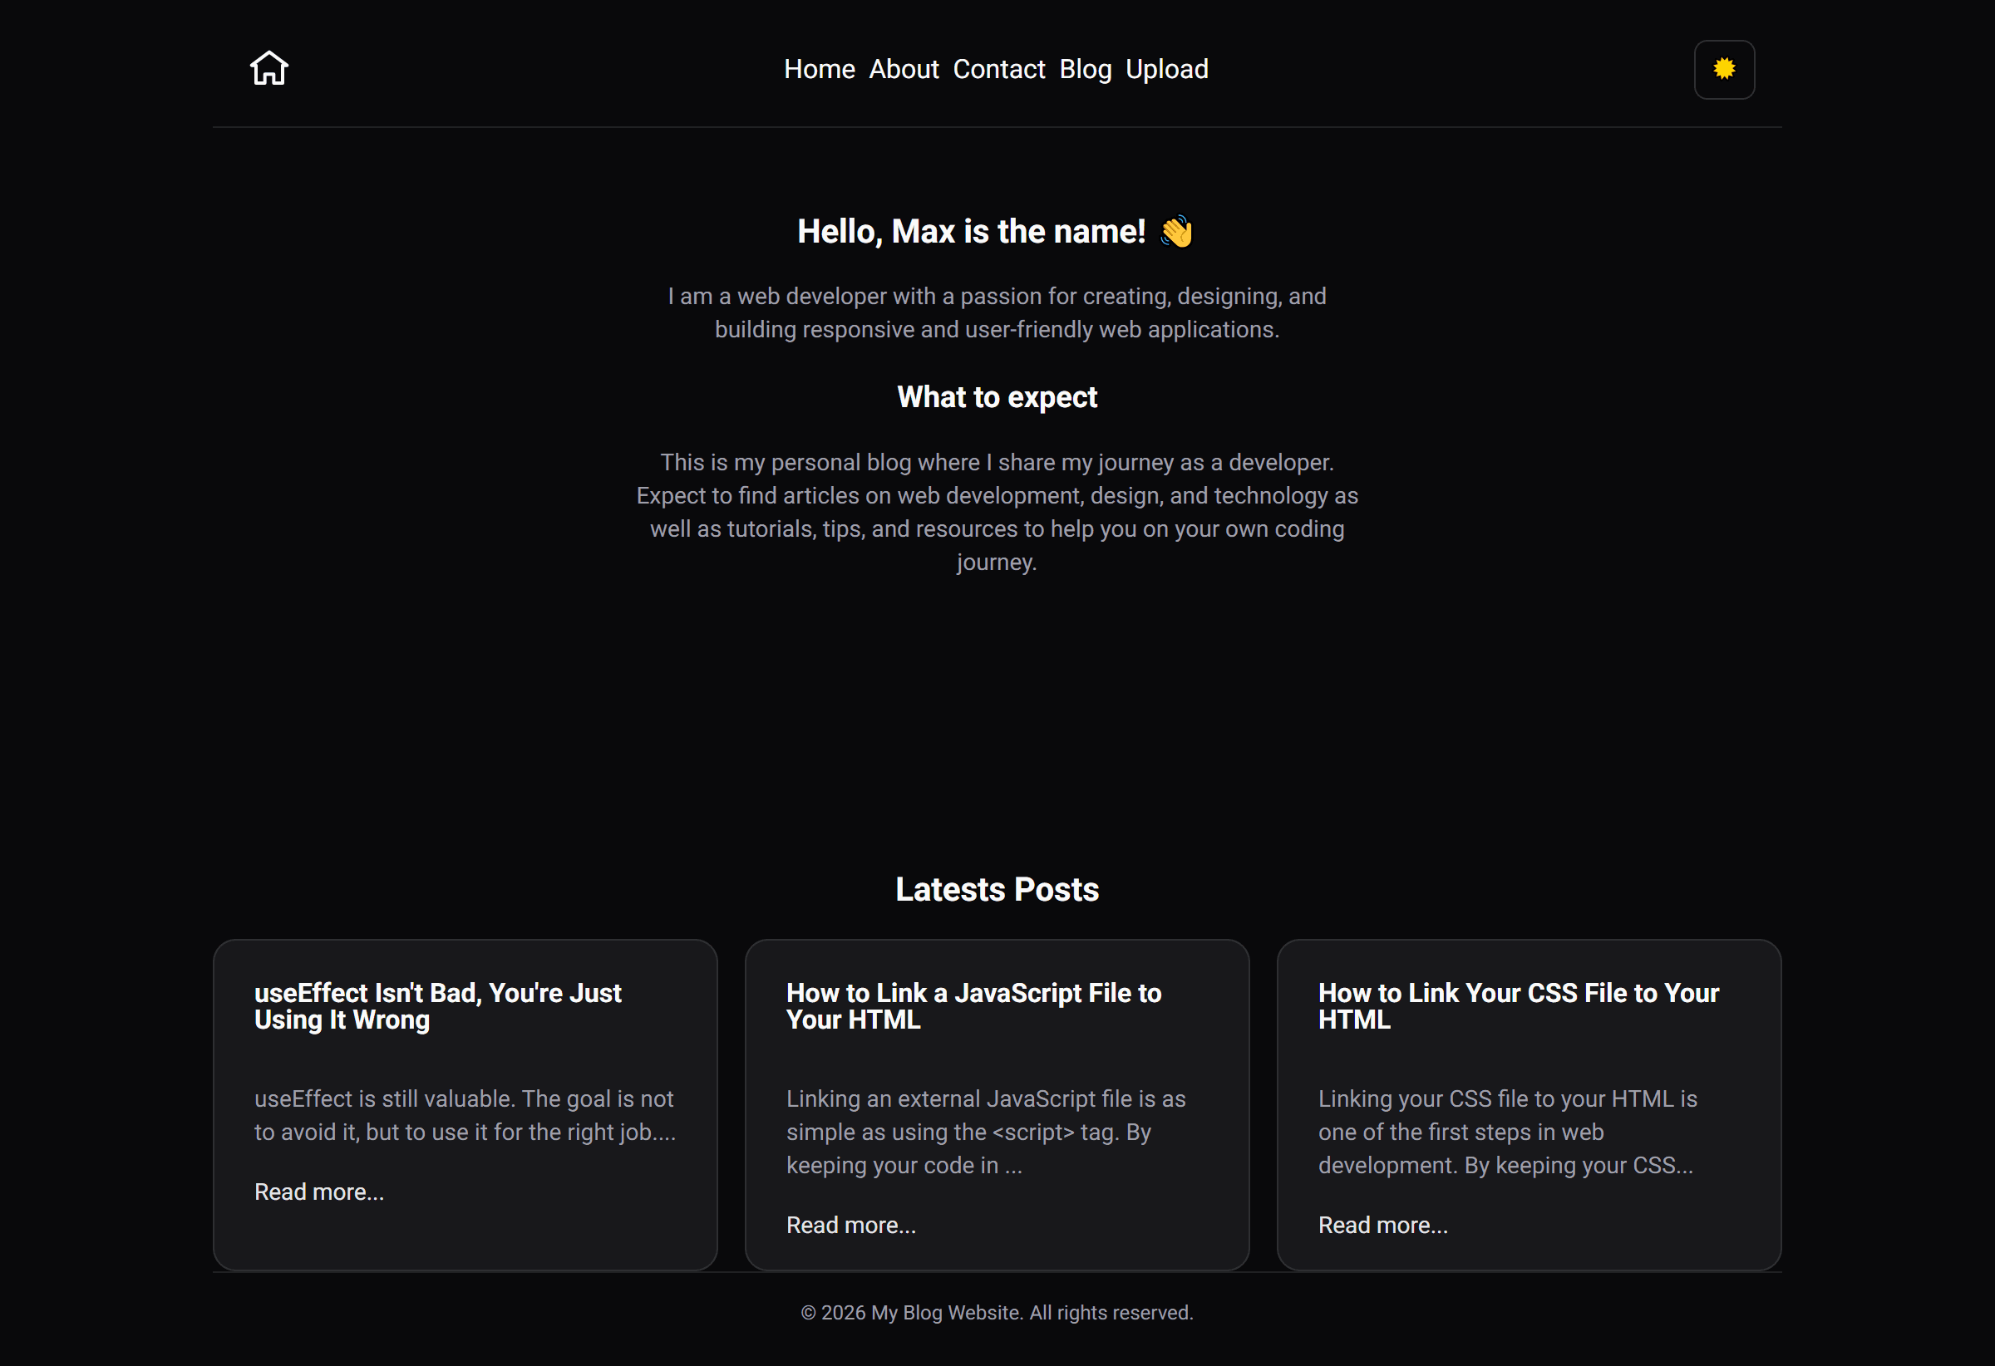
Task: Click the waving hand emoji
Action: pyautogui.click(x=1176, y=232)
